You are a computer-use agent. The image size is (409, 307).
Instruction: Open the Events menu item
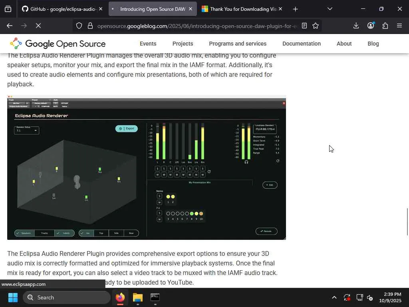click(x=148, y=44)
